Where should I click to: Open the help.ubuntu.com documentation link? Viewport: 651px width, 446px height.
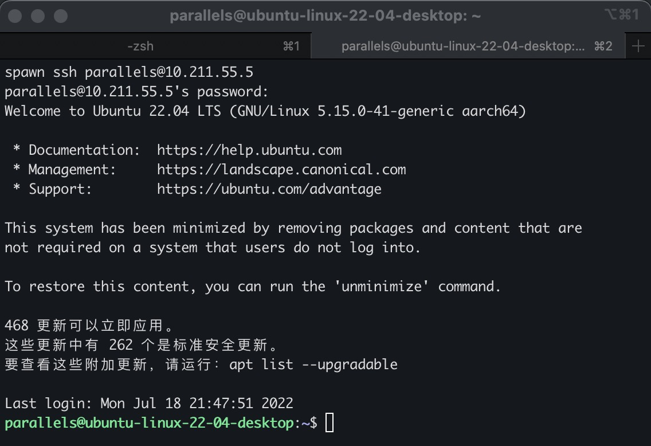[249, 150]
